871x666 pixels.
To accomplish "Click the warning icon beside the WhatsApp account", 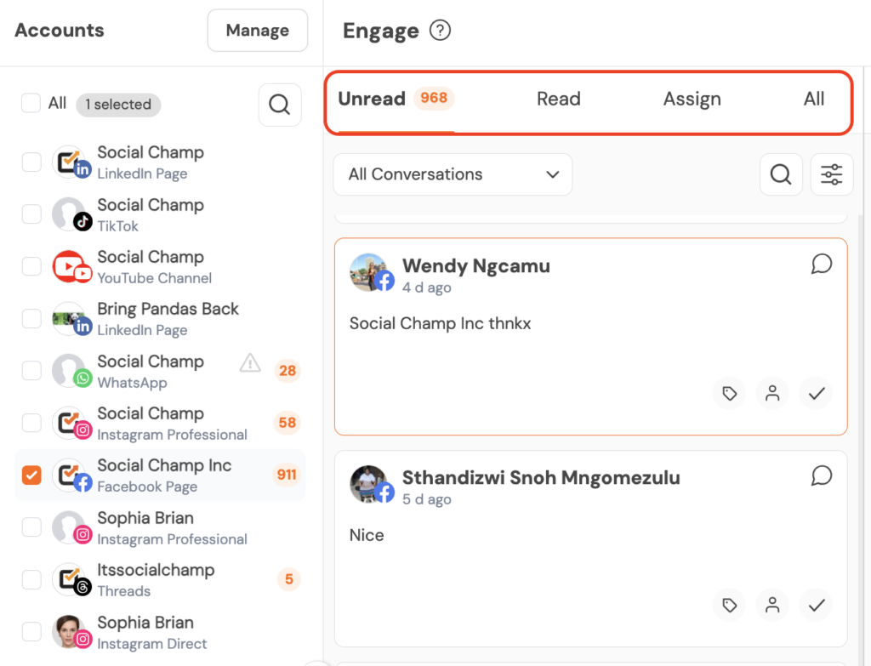I will (x=250, y=364).
